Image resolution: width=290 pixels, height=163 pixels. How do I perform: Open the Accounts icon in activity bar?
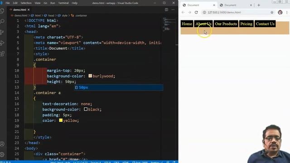pyautogui.click(x=2, y=144)
